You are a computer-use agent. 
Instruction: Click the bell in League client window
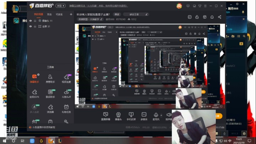click(x=243, y=12)
